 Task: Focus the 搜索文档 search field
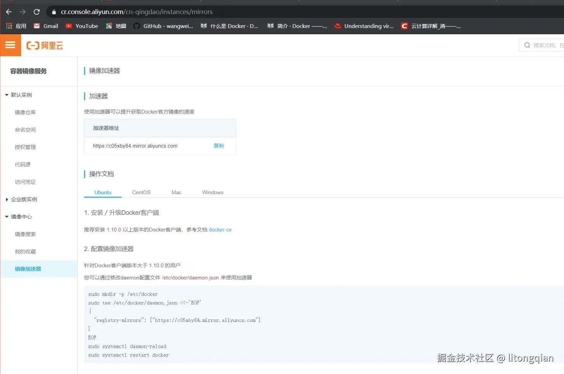point(542,45)
